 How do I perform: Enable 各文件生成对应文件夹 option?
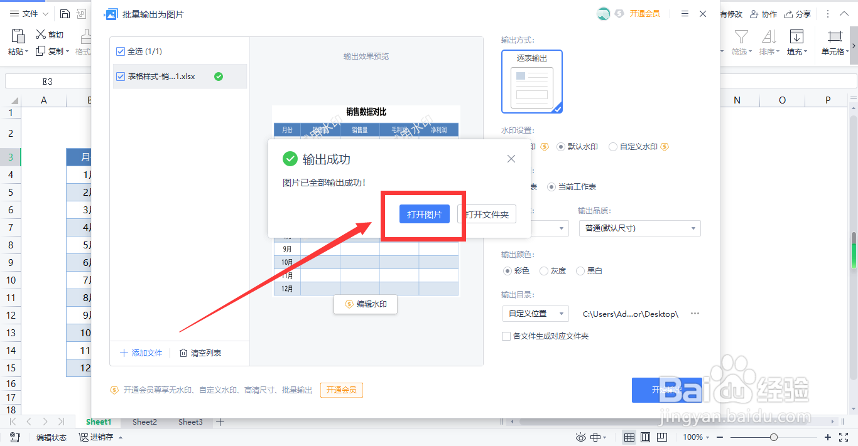pyautogui.click(x=506, y=336)
